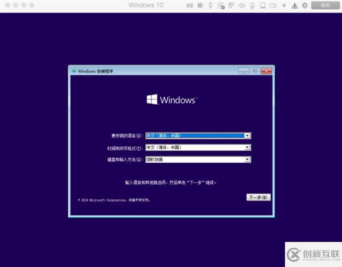Click the microphone icon in toolbar
The height and width of the screenshot is (267, 342).
[252, 6]
